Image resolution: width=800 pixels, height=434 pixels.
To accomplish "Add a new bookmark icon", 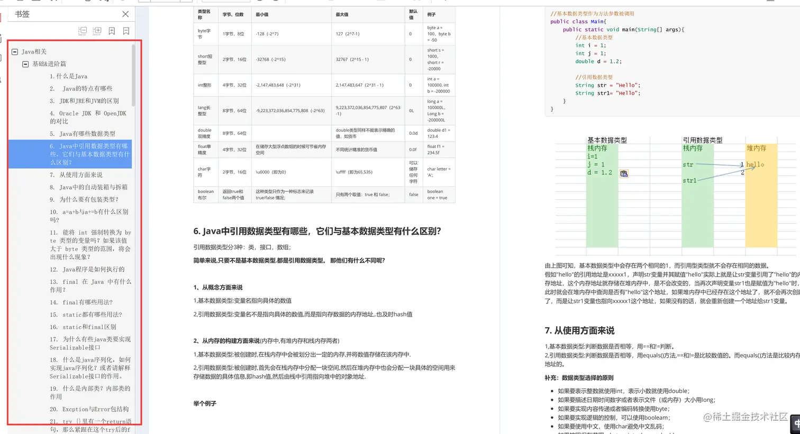I will click(112, 31).
